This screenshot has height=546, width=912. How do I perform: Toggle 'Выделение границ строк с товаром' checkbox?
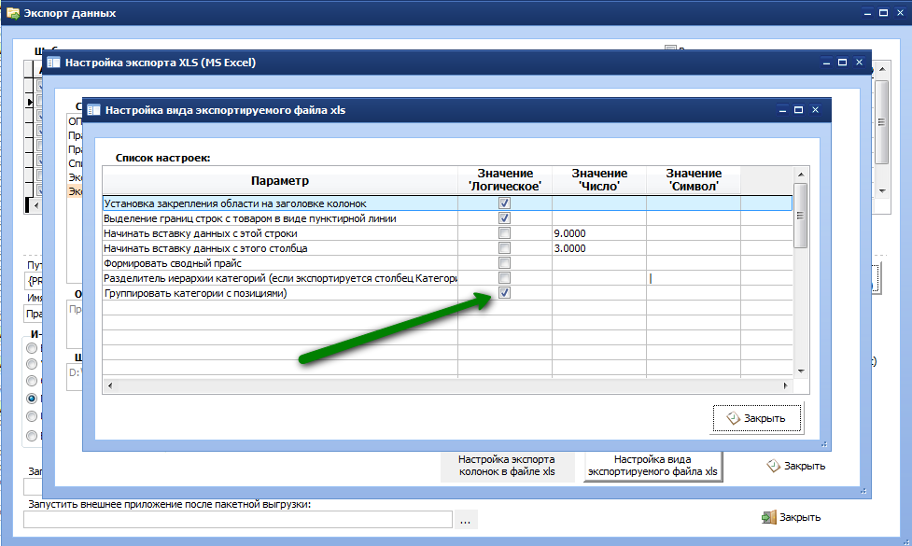504,218
